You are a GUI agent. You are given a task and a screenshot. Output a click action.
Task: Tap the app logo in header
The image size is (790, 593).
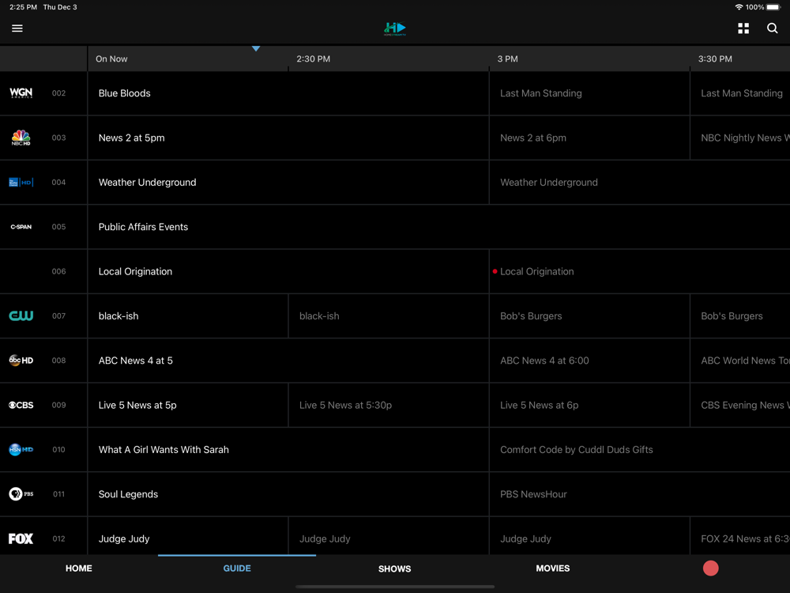click(x=394, y=28)
